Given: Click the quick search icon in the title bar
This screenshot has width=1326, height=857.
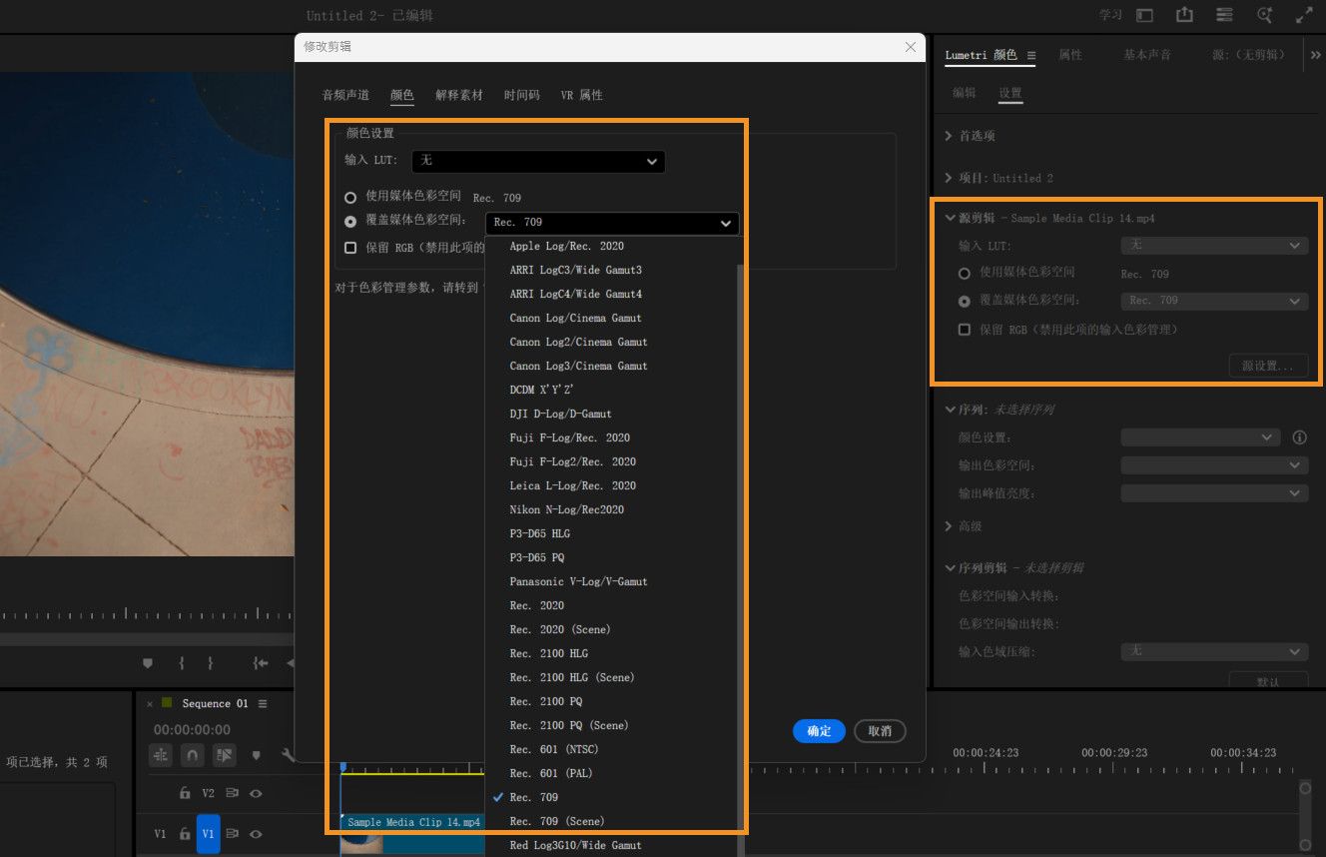Looking at the screenshot, I should [x=1264, y=15].
